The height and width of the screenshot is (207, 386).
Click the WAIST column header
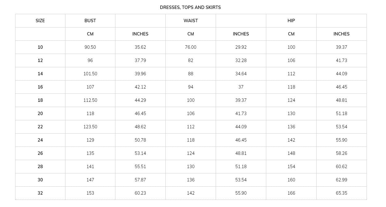(191, 21)
